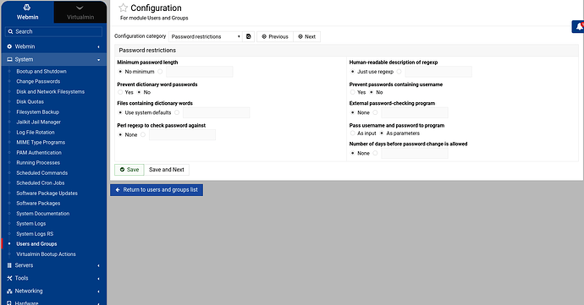
Task: Click the favorite star icon beside Configuration
Action: (123, 8)
